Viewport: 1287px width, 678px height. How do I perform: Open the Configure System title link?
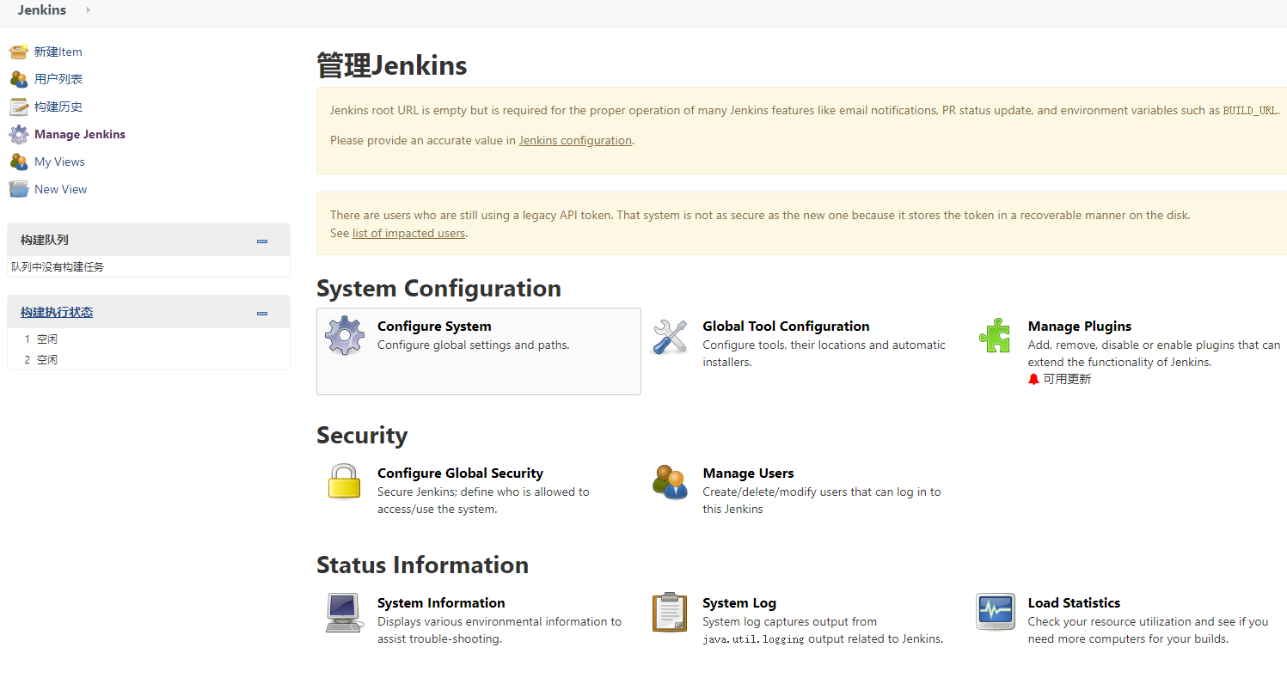tap(434, 327)
